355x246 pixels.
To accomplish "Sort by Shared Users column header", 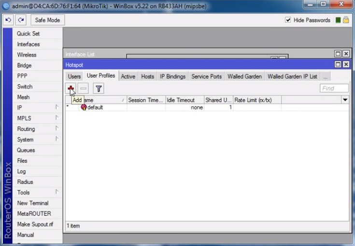I will (x=218, y=100).
